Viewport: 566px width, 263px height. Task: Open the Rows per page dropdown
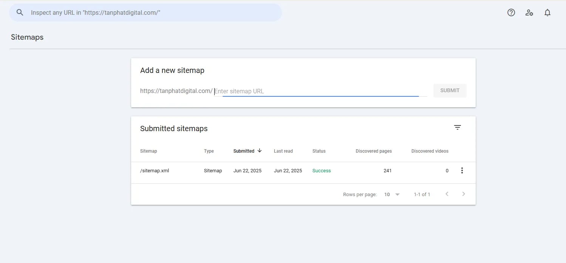391,194
